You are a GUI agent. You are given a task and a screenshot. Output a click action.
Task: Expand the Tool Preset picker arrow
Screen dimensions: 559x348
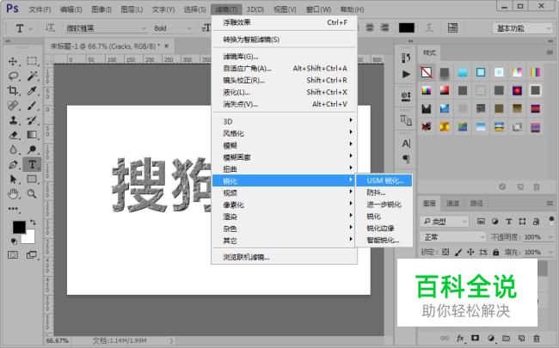click(x=31, y=28)
